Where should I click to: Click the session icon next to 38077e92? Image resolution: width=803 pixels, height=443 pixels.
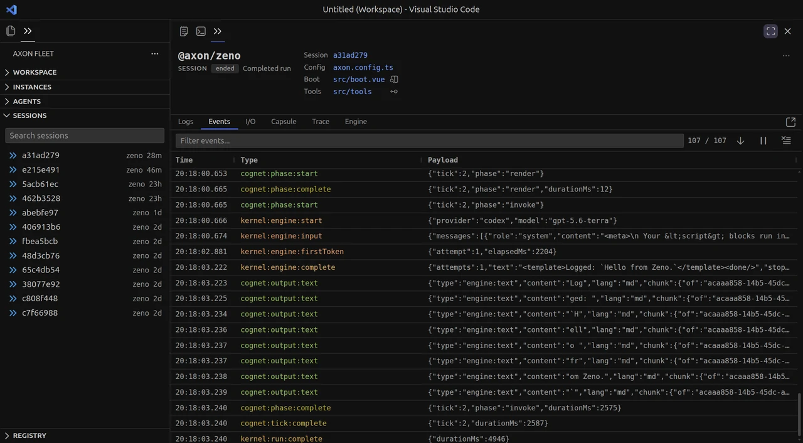pyautogui.click(x=13, y=284)
